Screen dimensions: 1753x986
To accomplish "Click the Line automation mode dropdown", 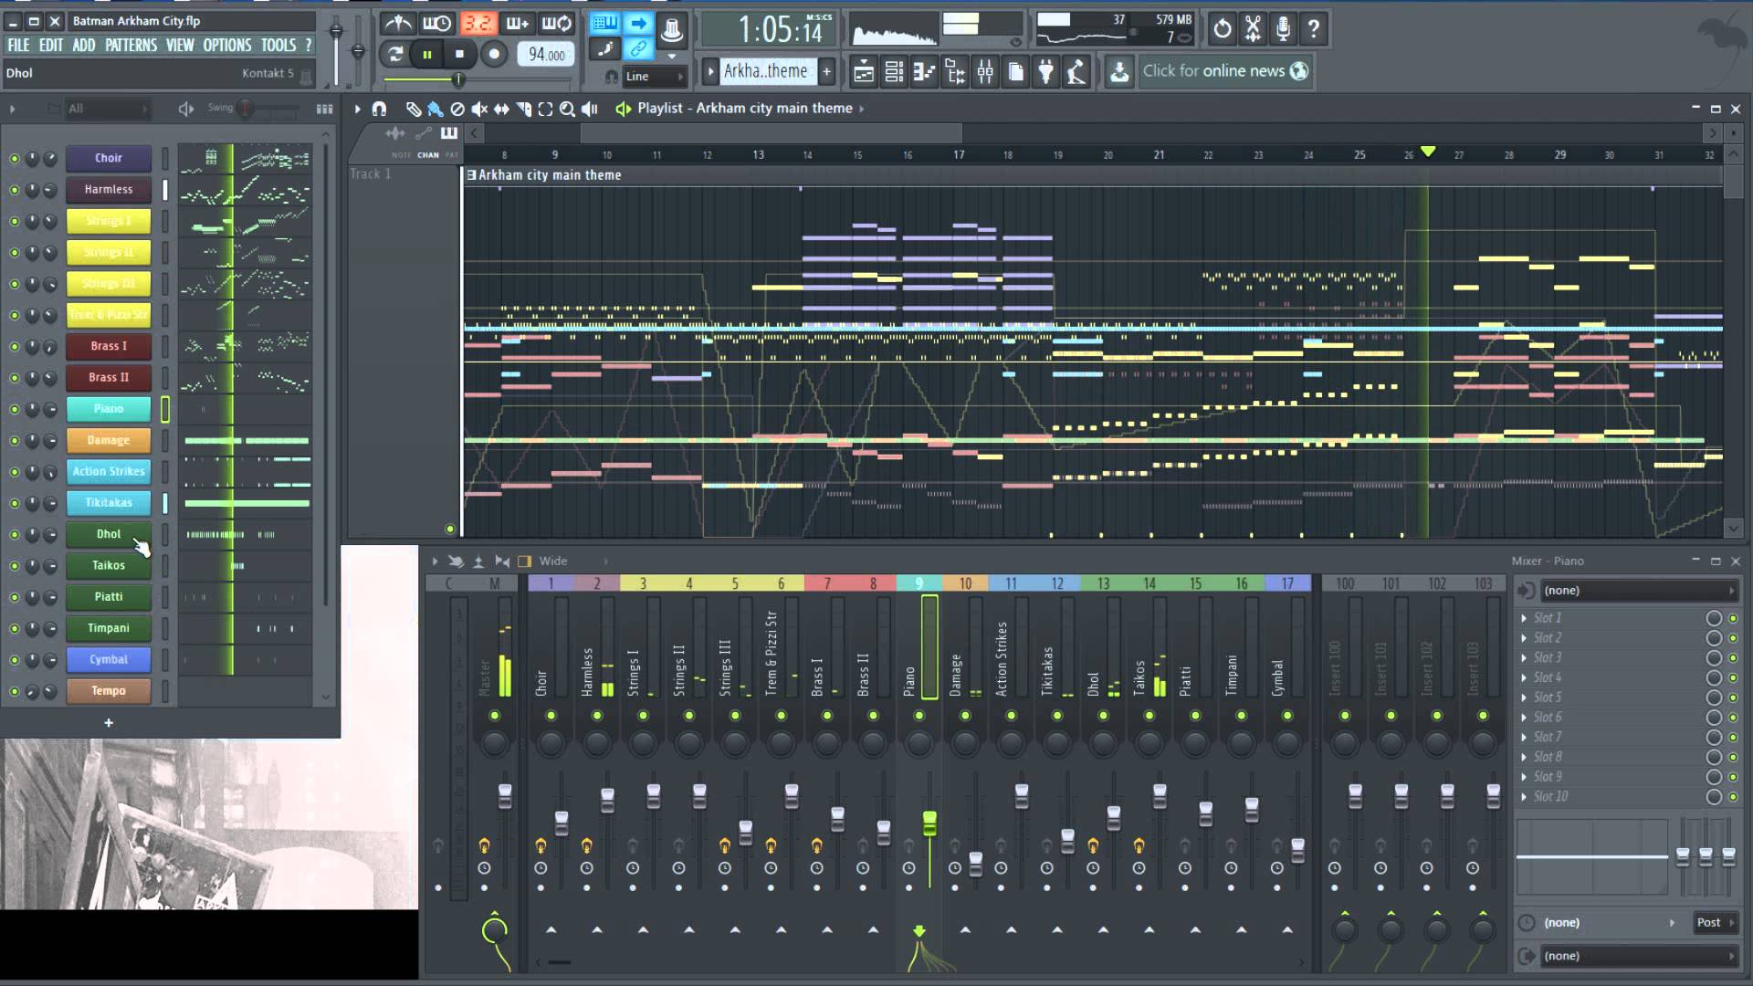I will (649, 76).
